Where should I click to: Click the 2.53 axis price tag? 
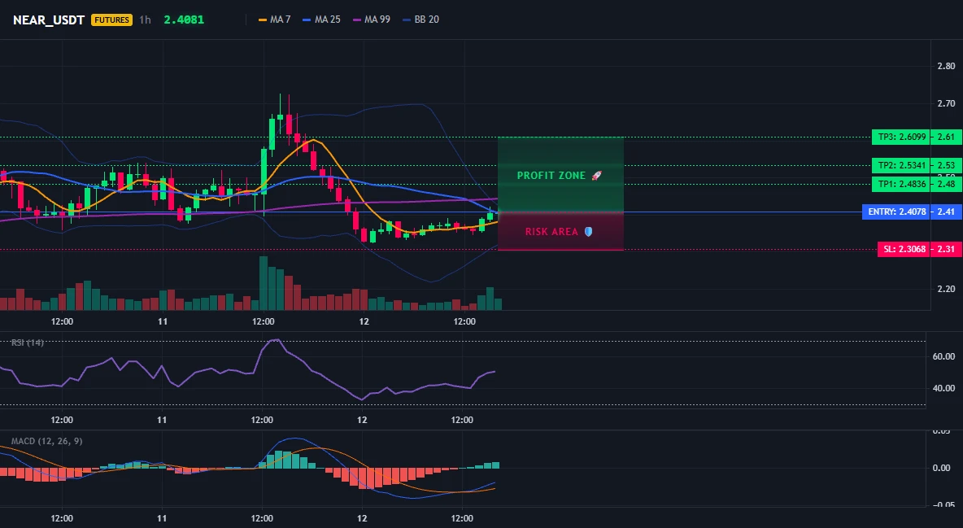pyautogui.click(x=947, y=165)
